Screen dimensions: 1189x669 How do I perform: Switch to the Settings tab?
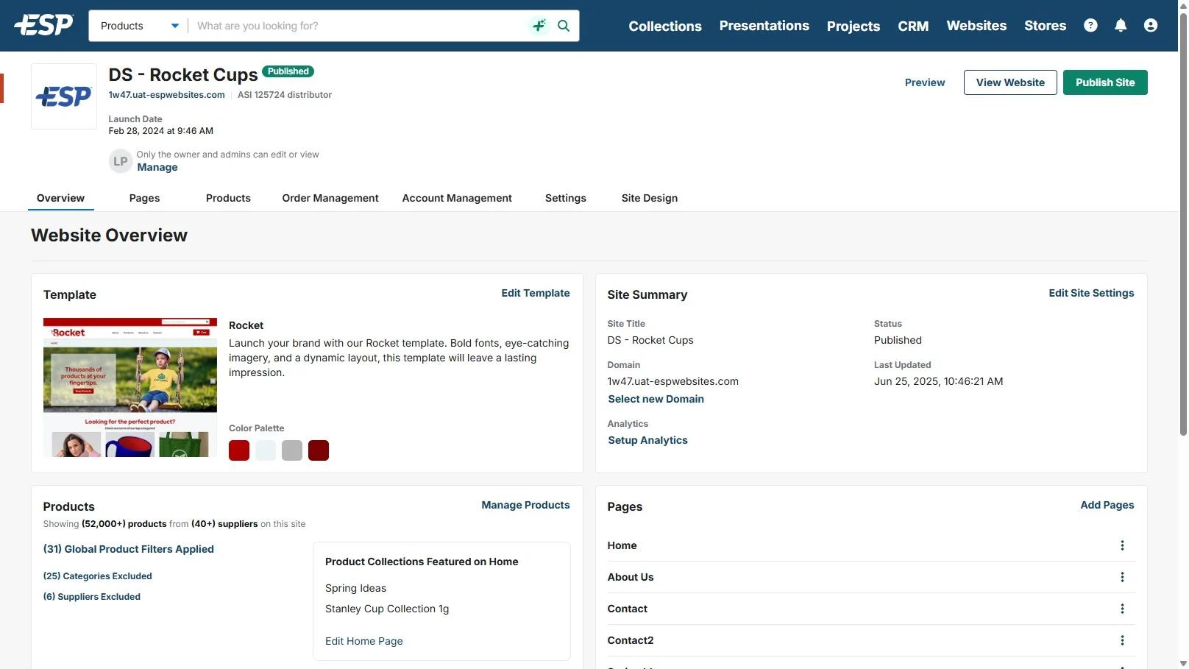(566, 198)
